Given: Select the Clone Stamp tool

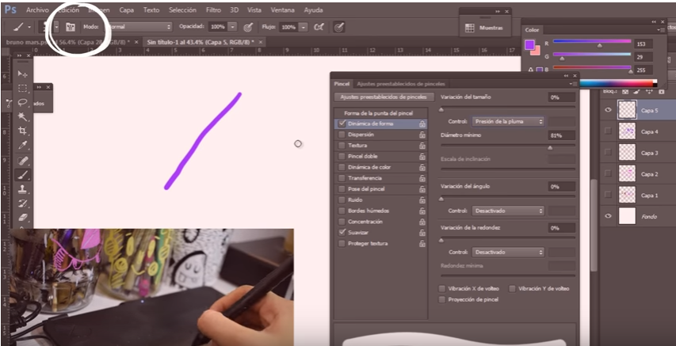Looking at the screenshot, I should pos(23,189).
